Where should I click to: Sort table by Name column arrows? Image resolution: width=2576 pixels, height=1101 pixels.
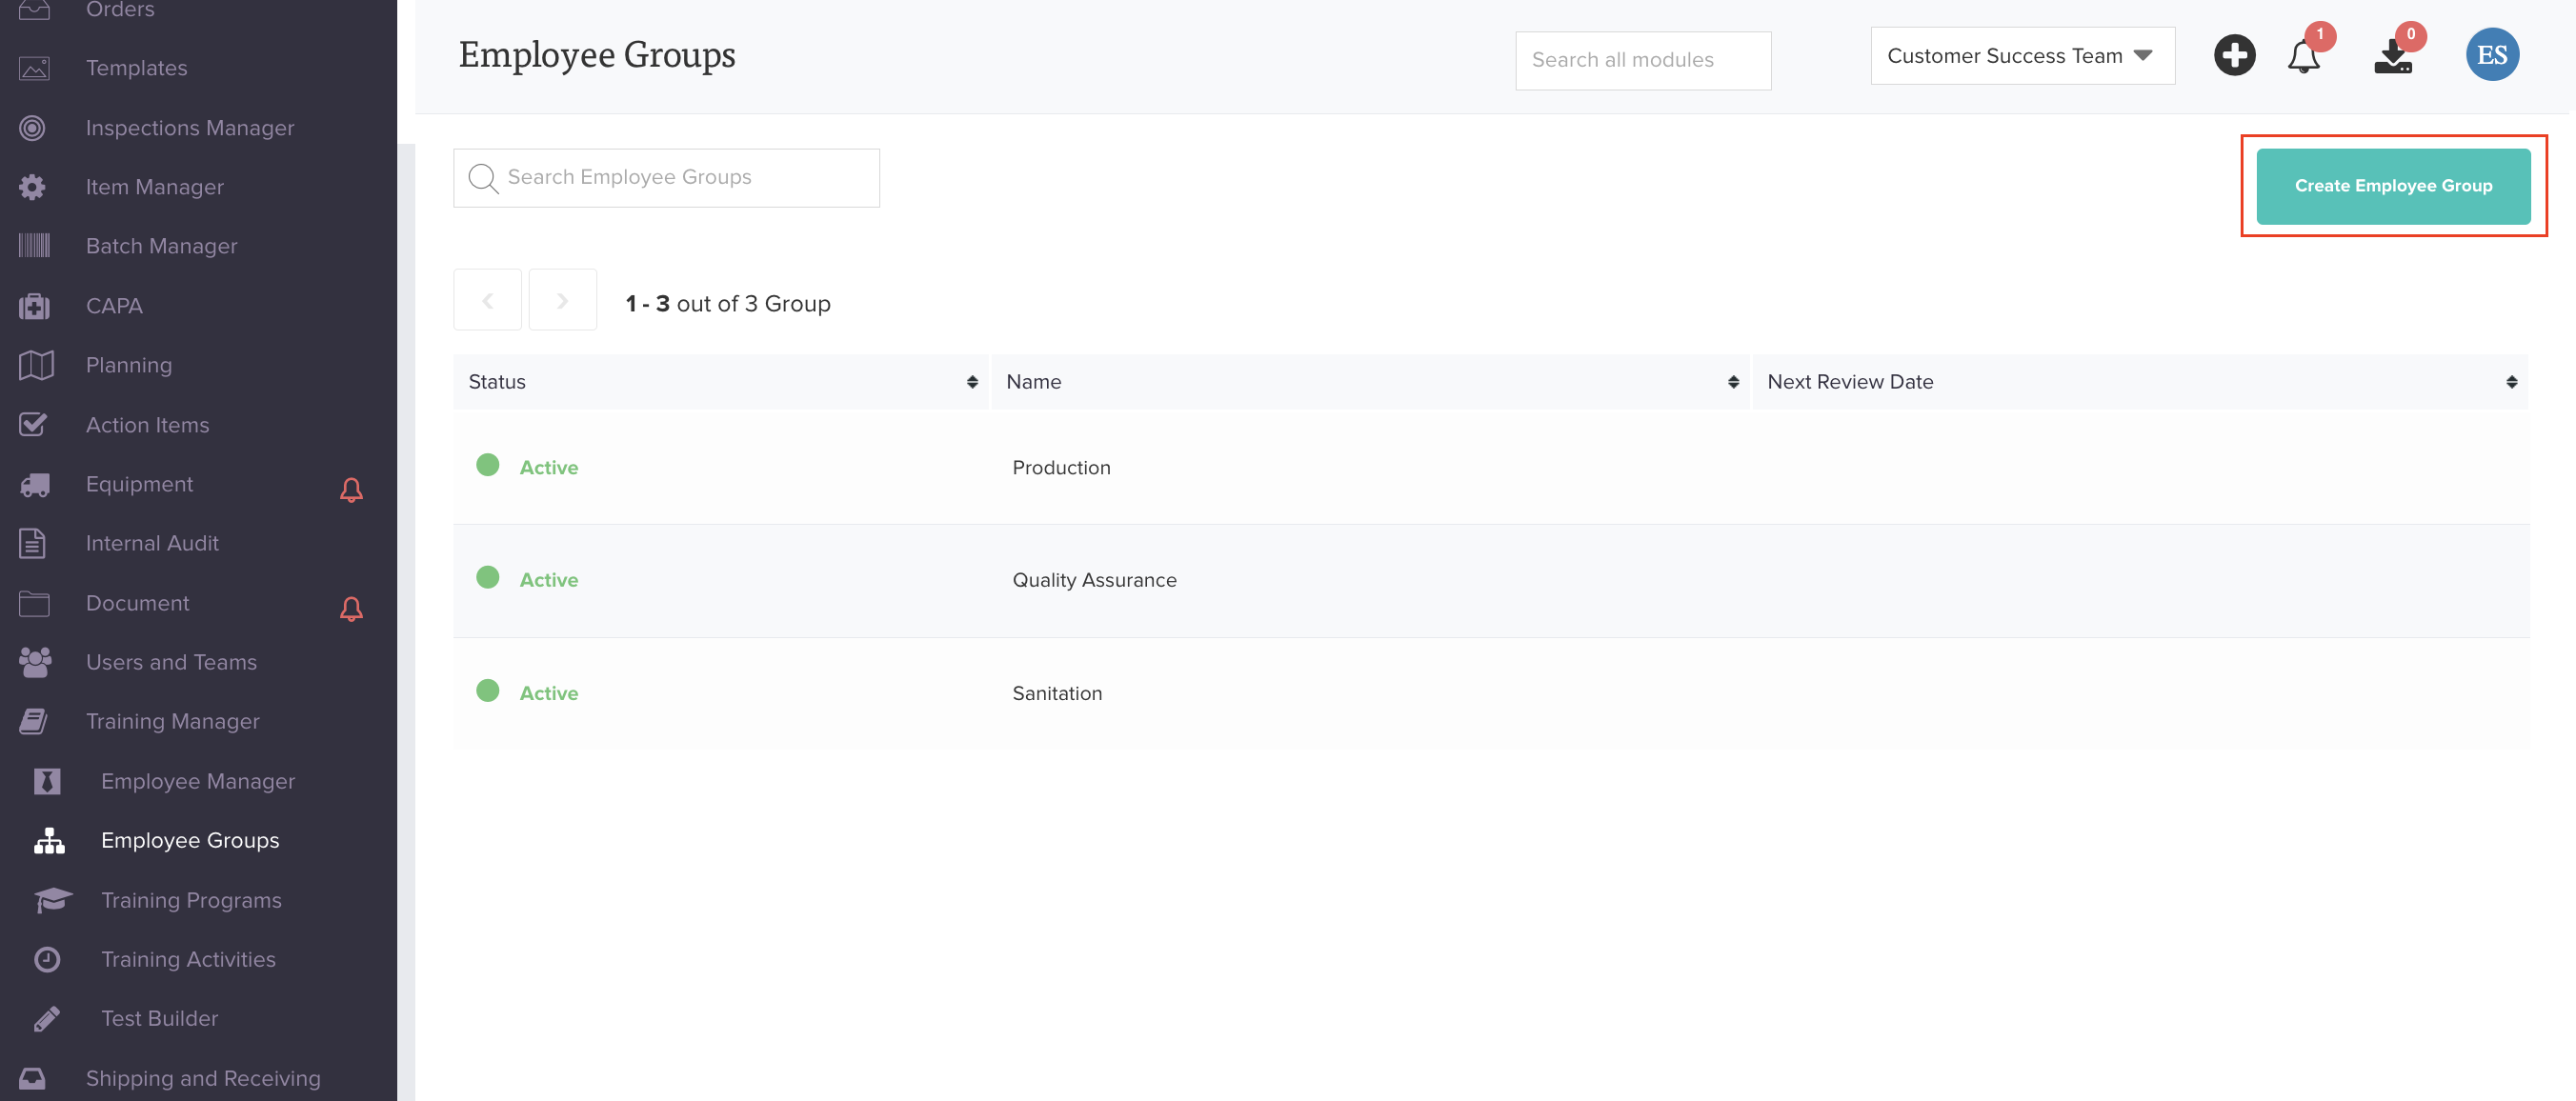point(1732,382)
